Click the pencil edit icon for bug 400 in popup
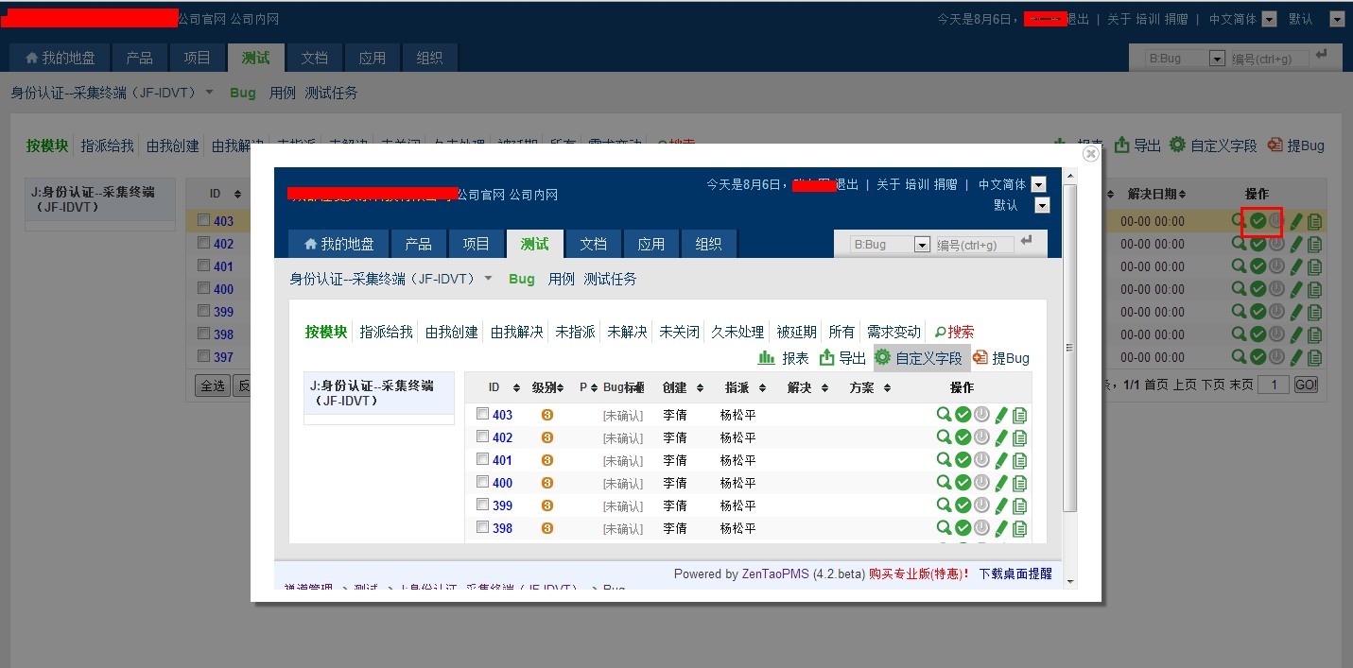 point(1001,483)
